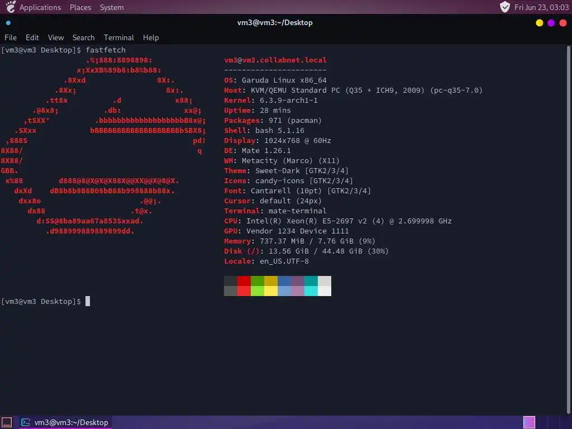Viewport: 572px width, 429px height.
Task: Click the clock showing Fri Jun 23, 03:03
Action: (541, 7)
